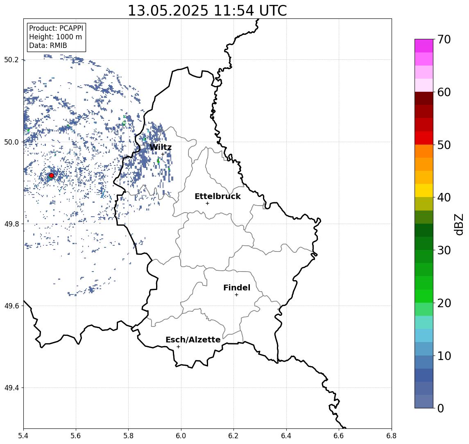This screenshot has height=444, width=469.
Task: Click the plus marker below Wiltz
Action: coord(163,154)
